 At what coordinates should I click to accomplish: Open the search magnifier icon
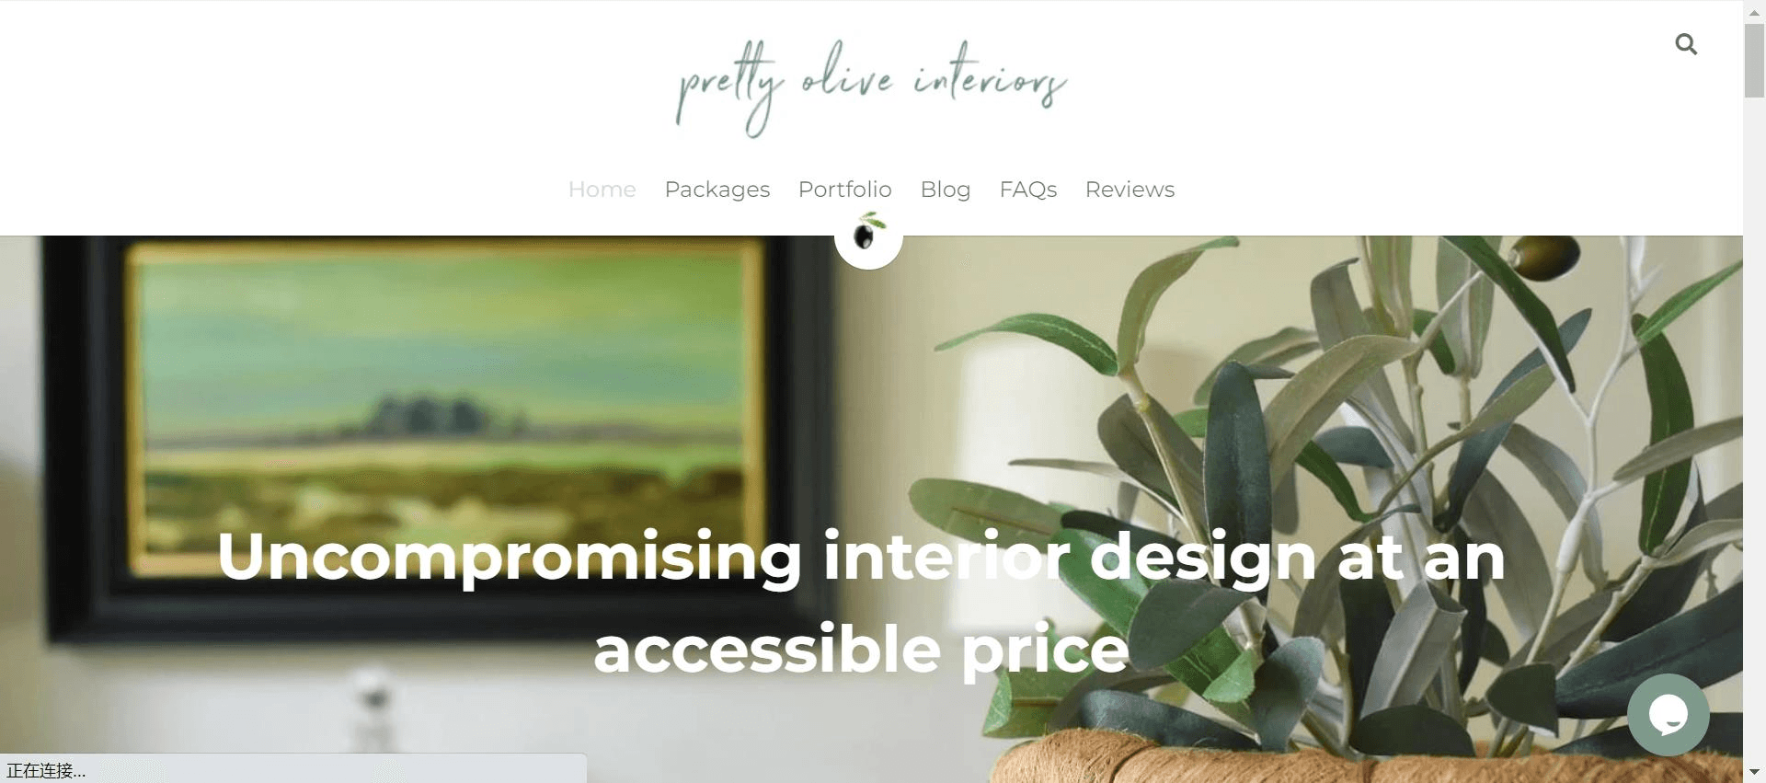(x=1685, y=44)
